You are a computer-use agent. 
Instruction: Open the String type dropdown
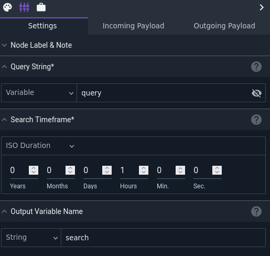point(31,238)
